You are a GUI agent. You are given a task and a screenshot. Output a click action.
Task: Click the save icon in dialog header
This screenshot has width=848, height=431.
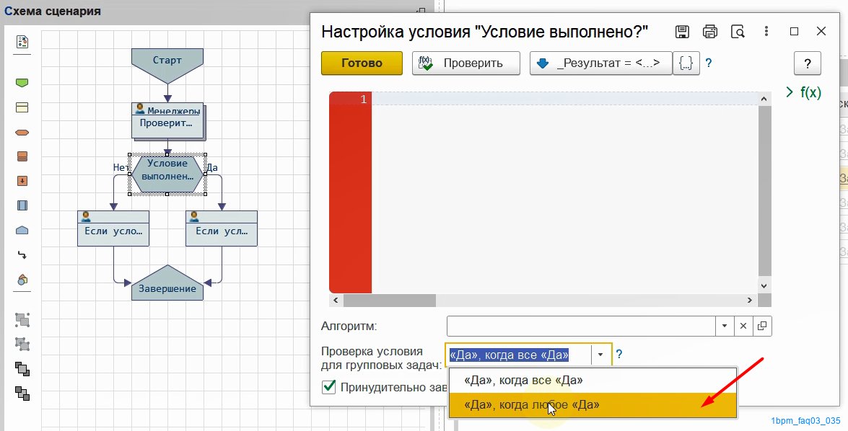coord(682,32)
